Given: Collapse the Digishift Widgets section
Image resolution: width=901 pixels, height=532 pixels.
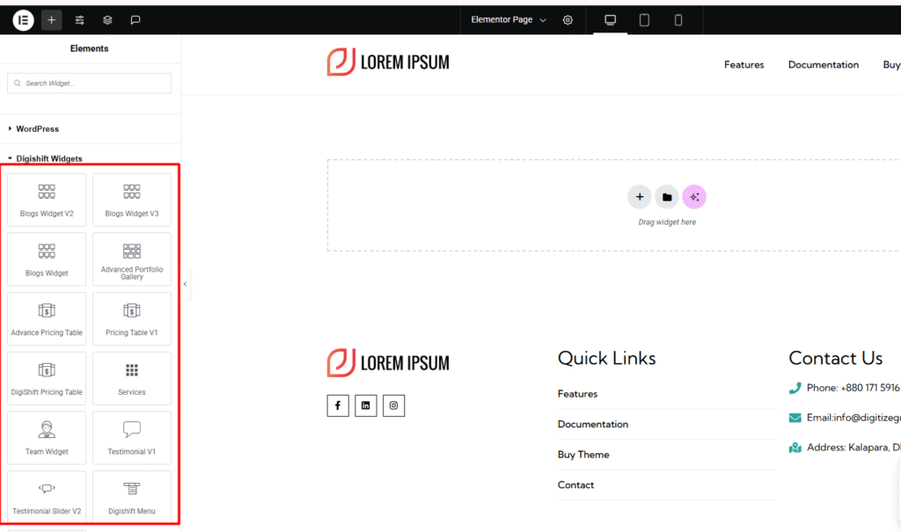Looking at the screenshot, I should tap(48, 159).
